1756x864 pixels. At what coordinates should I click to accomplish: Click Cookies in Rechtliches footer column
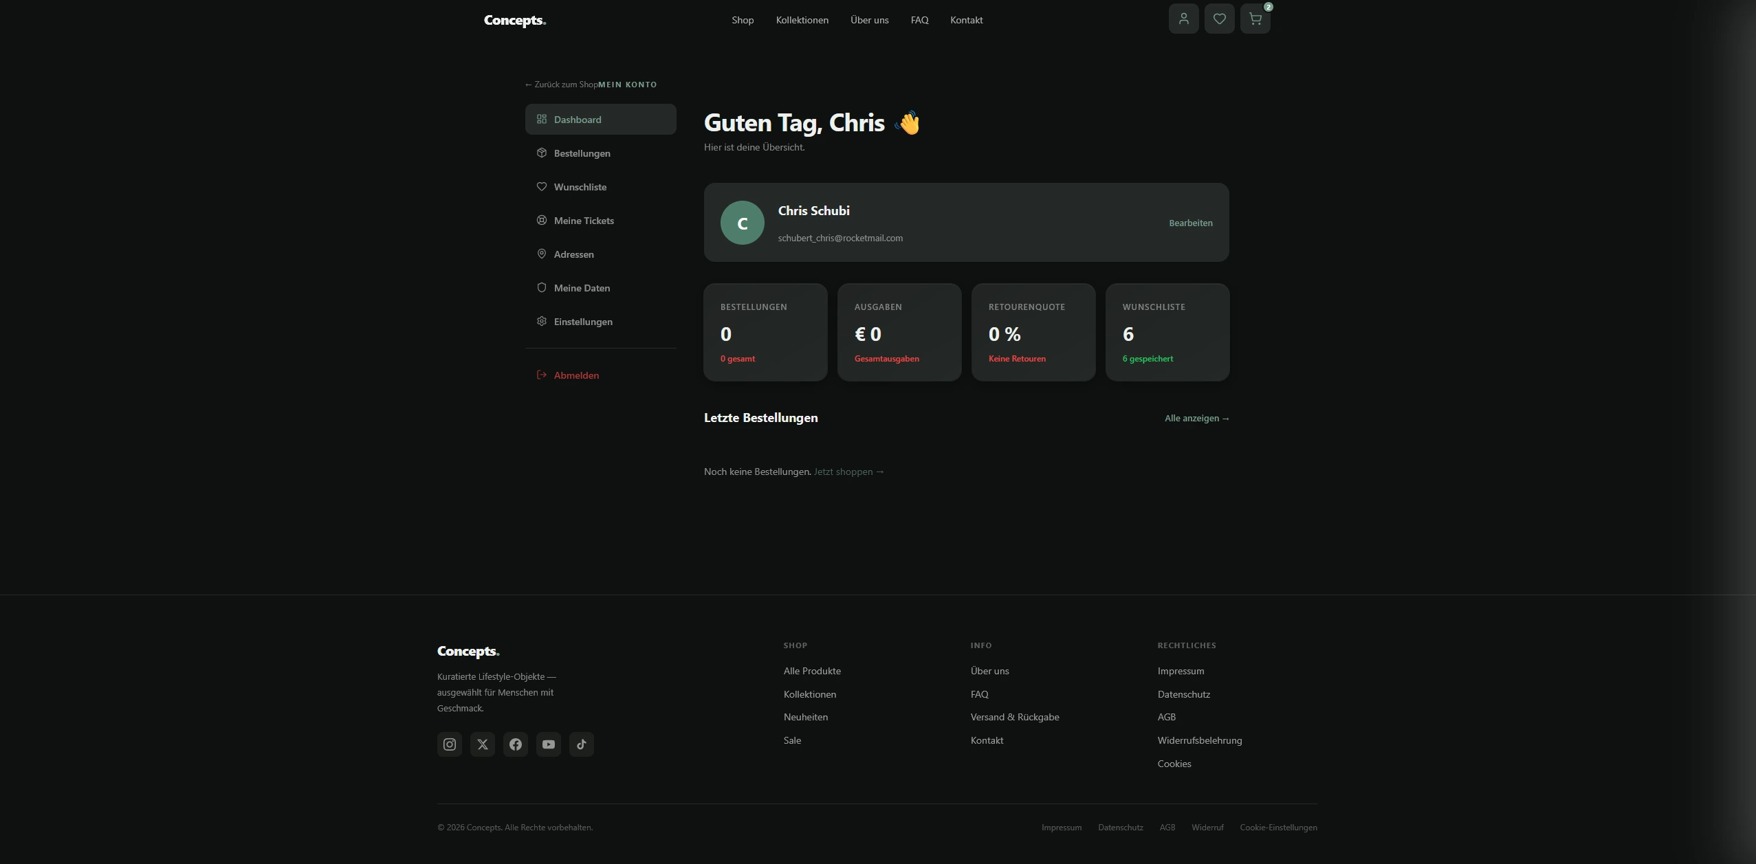(1174, 764)
